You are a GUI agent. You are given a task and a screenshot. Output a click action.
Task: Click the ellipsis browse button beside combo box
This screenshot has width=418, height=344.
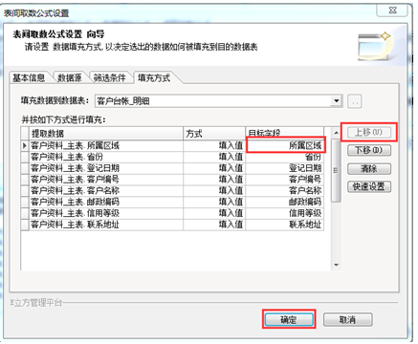[x=354, y=101]
